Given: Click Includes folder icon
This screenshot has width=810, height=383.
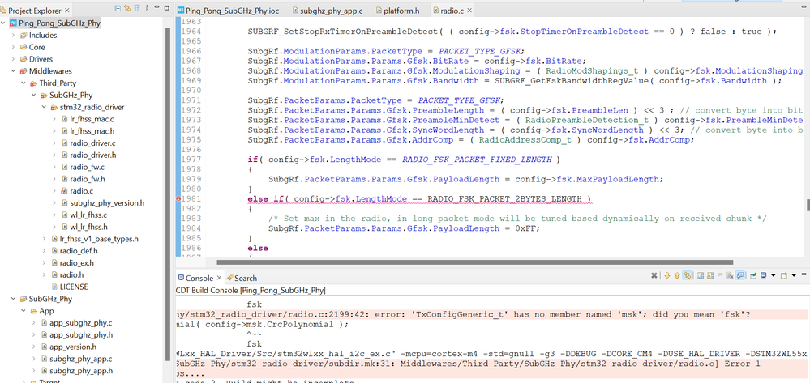Looking at the screenshot, I should [x=24, y=35].
